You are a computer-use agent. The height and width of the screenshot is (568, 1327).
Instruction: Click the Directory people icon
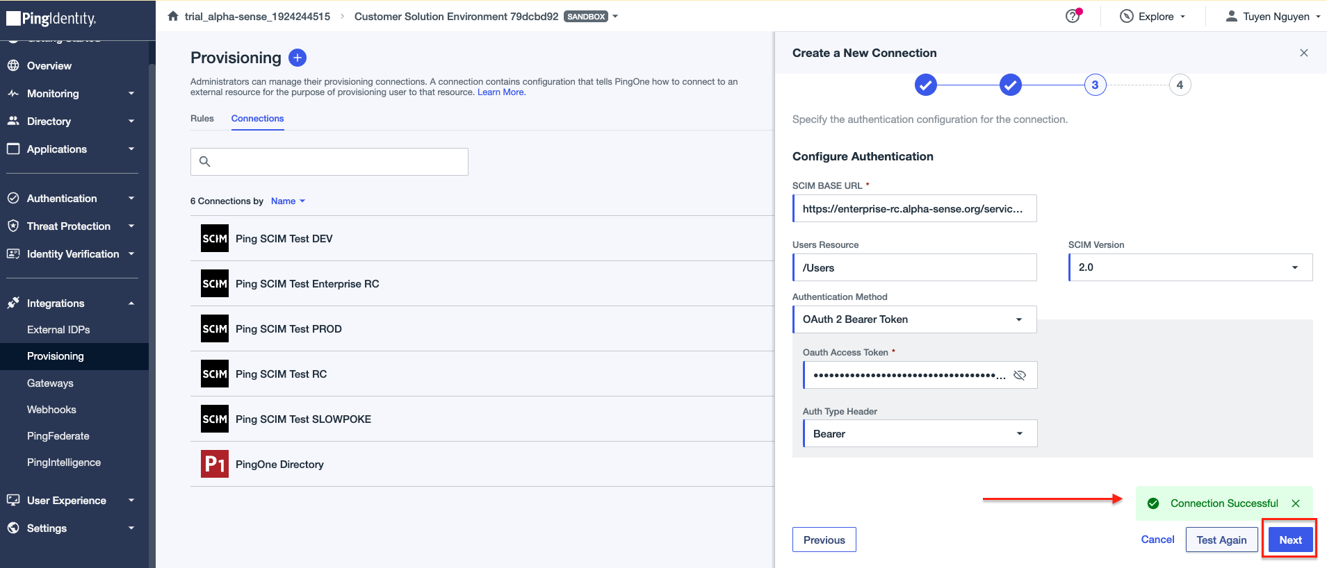point(13,121)
